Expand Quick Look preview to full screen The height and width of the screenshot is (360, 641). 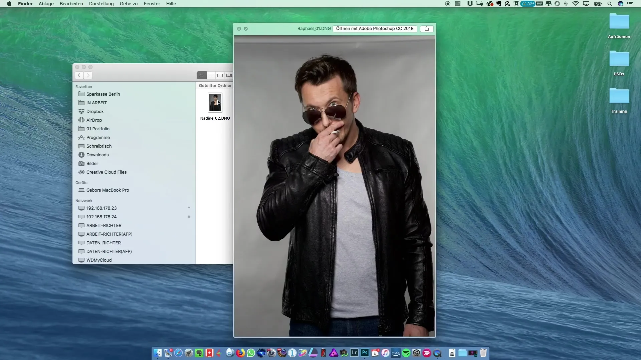(x=246, y=29)
